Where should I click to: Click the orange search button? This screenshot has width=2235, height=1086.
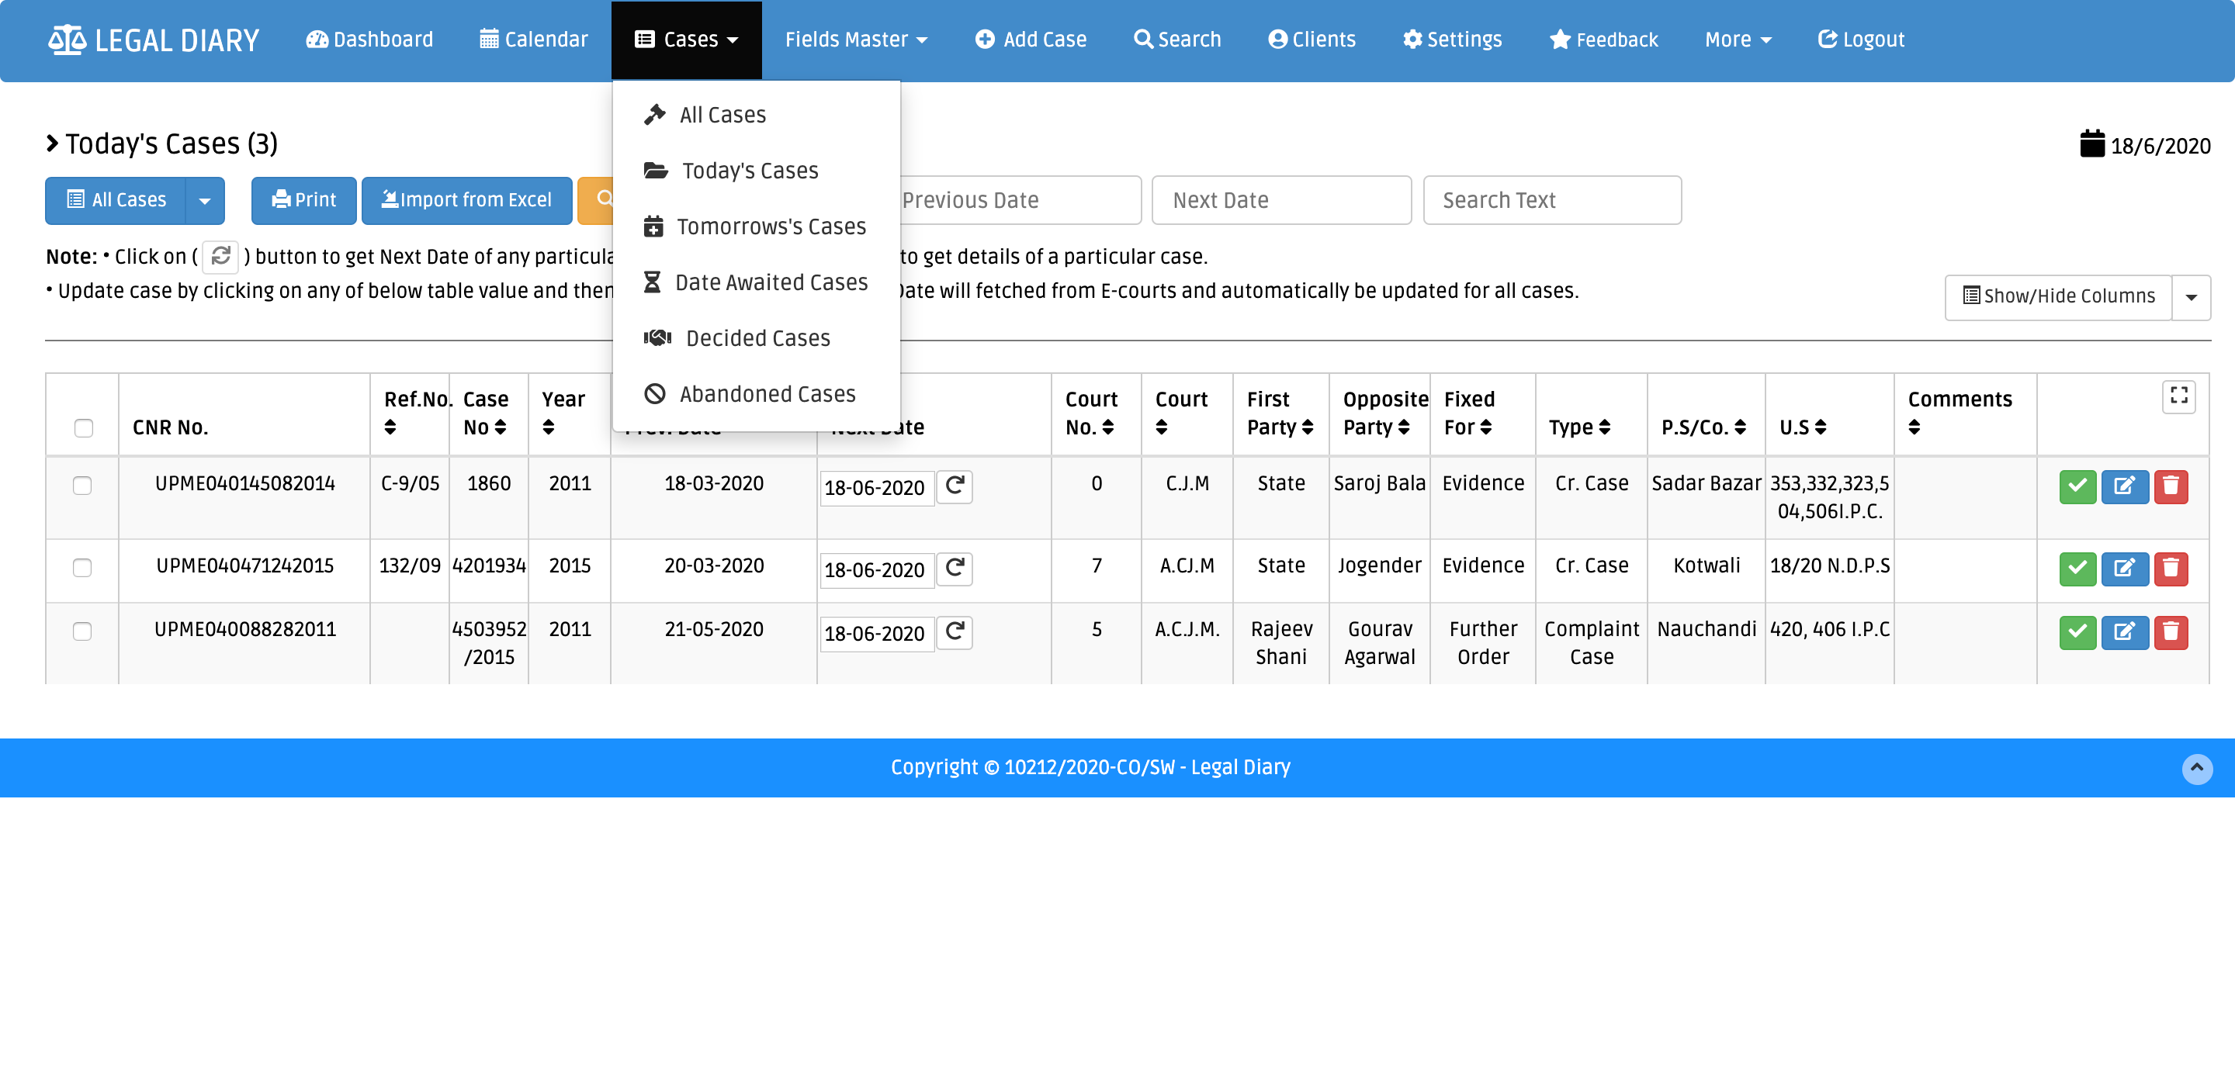pos(597,200)
